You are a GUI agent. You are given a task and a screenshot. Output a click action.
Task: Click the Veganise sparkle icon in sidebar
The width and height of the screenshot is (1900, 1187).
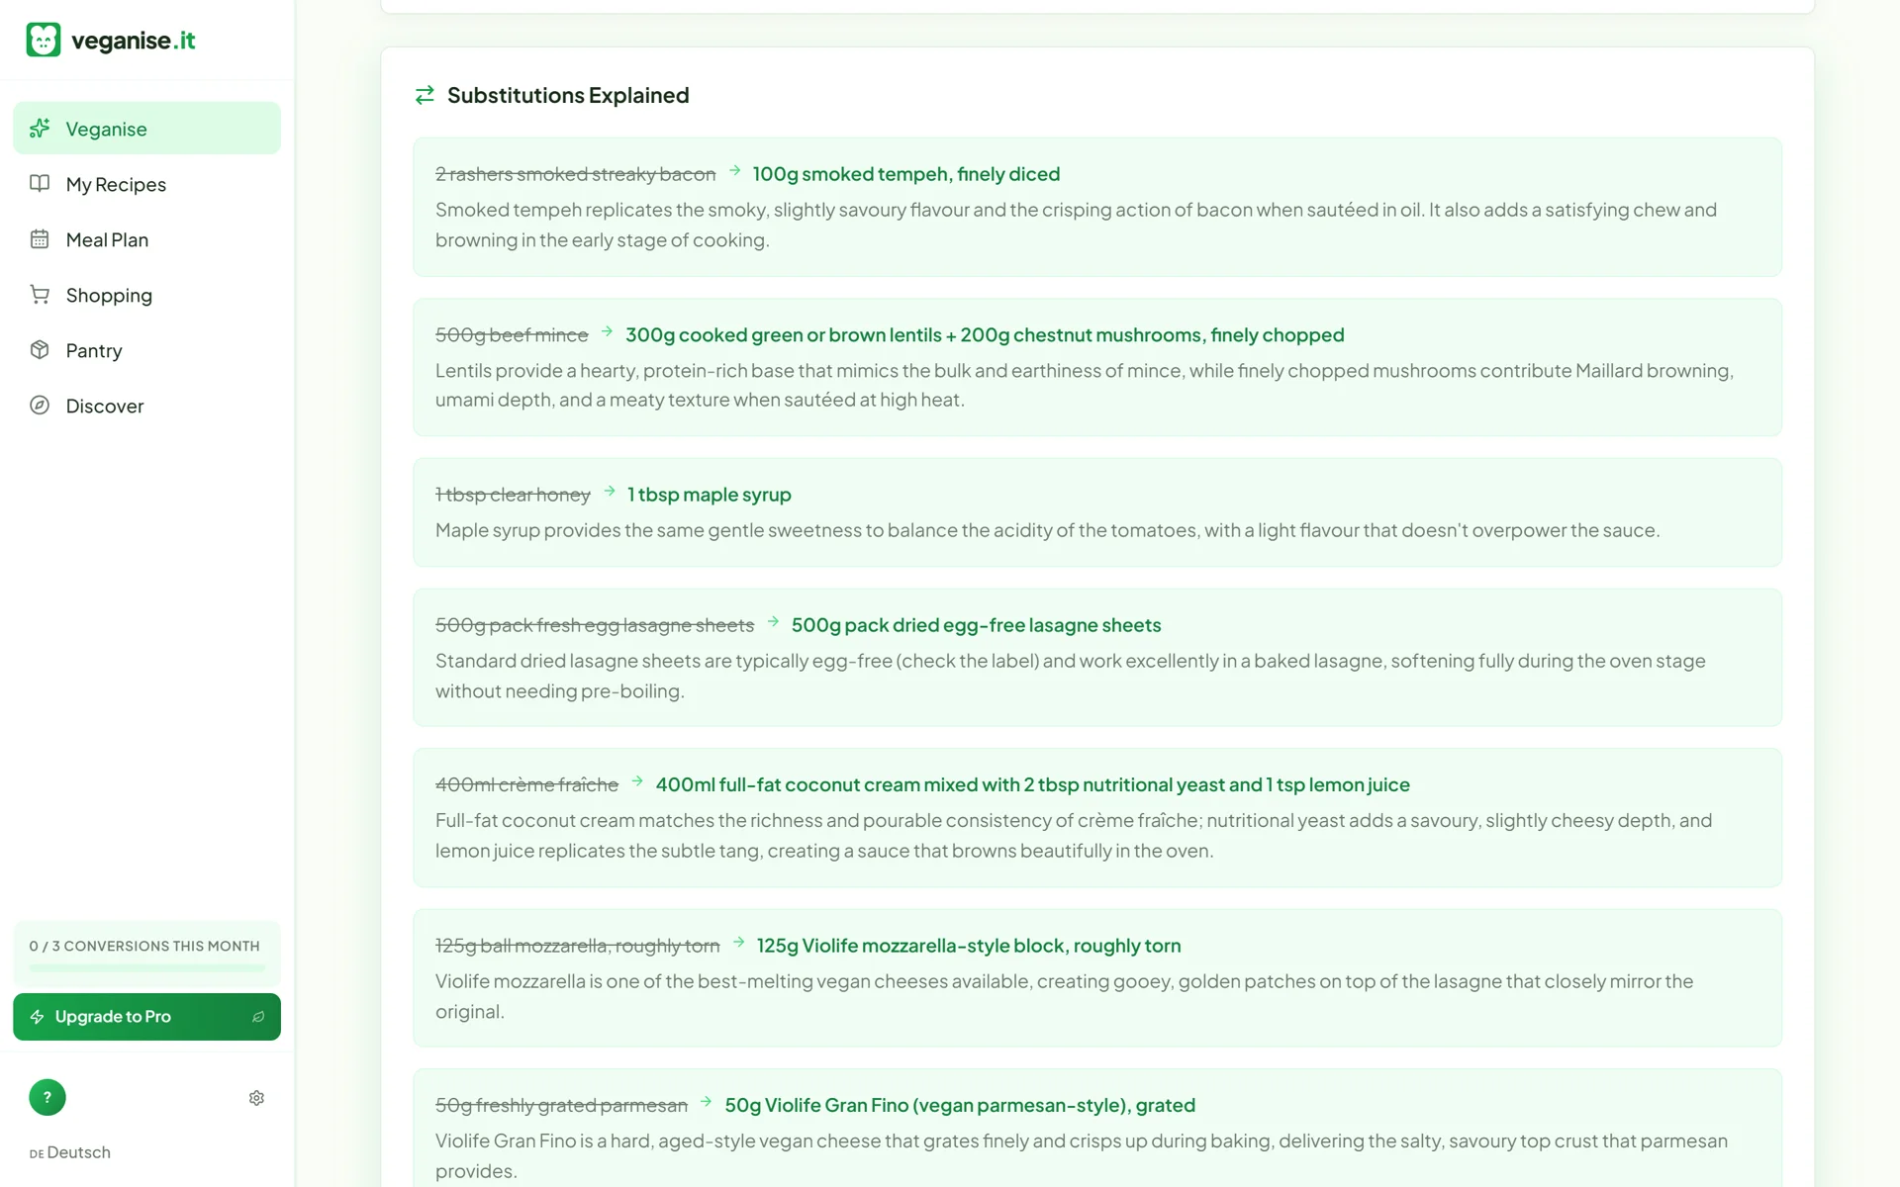[40, 129]
